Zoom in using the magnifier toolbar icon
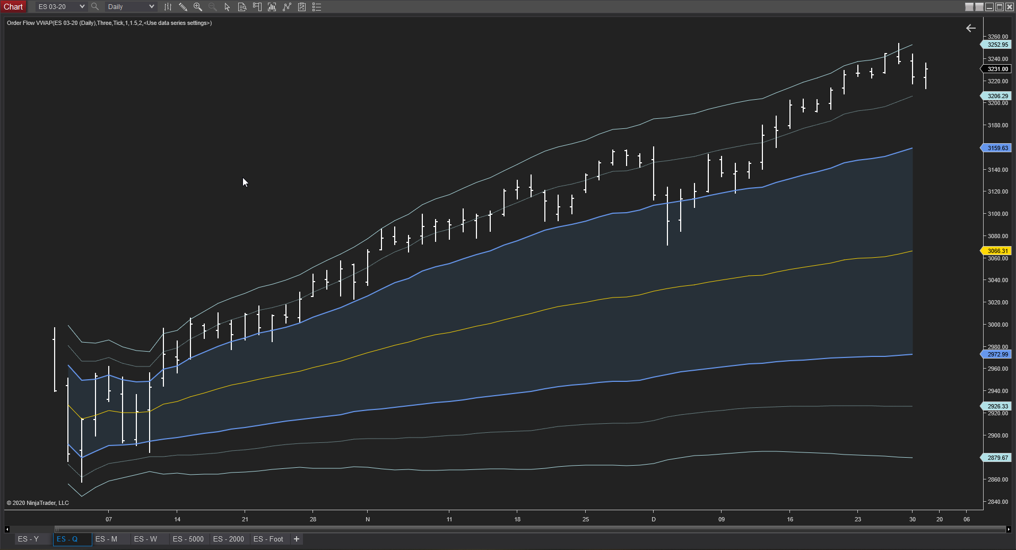This screenshot has height=550, width=1016. (x=197, y=6)
